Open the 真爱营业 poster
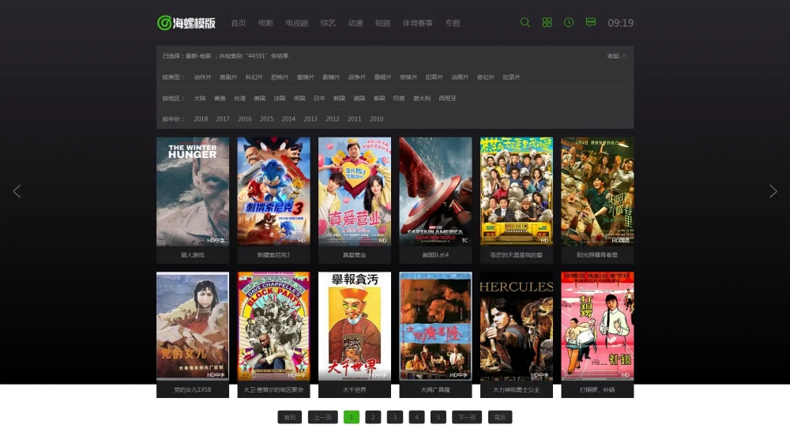This screenshot has height=432, width=790. (x=355, y=192)
